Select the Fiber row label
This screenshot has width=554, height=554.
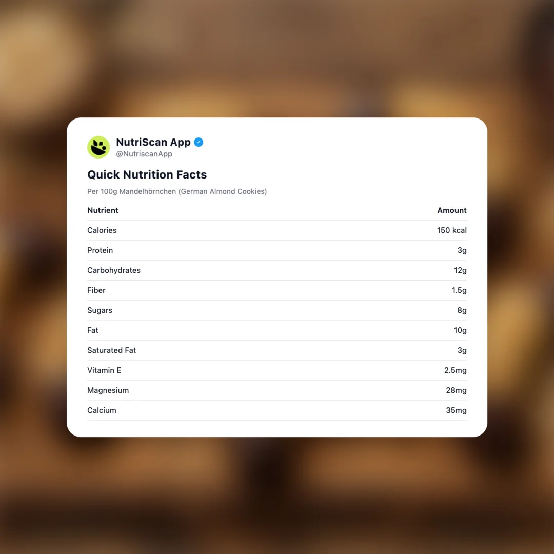tap(96, 290)
